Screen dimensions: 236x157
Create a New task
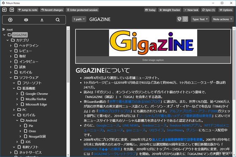coord(191,10)
